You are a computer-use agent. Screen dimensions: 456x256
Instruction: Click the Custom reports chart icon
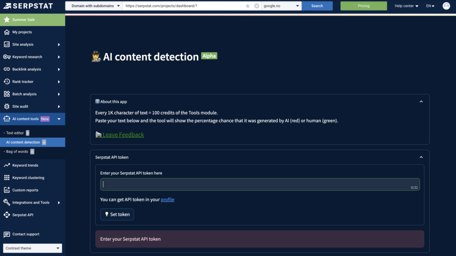(7, 190)
